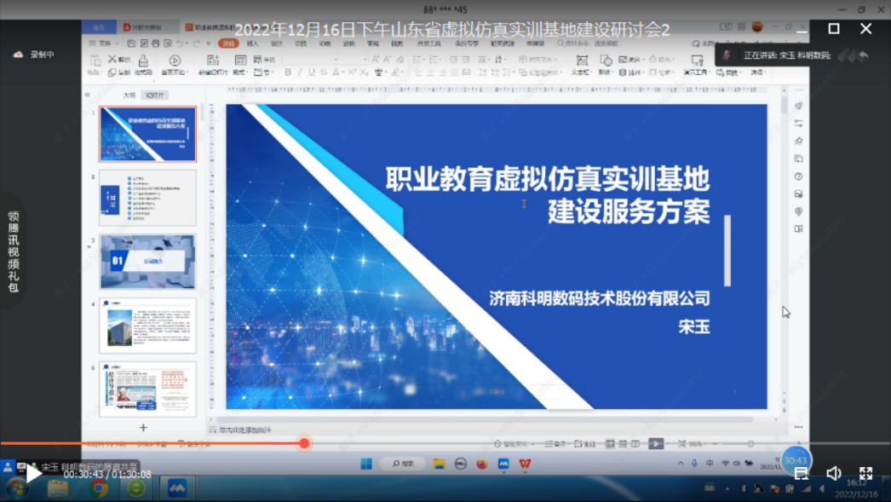Open Chrome in the Windows 7 taskbar
Screen dimensions: 891x502
(x=98, y=488)
